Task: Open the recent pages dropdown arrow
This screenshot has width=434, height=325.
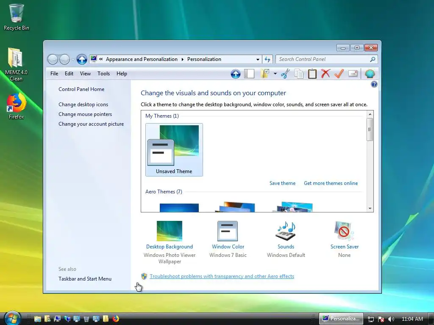Action: coord(73,59)
